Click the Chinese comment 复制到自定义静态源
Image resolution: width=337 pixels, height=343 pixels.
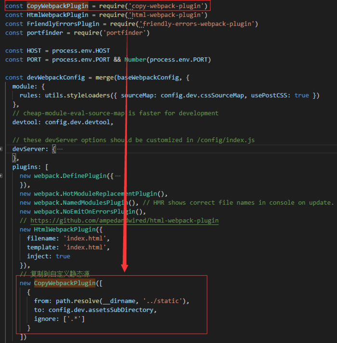[54, 274]
